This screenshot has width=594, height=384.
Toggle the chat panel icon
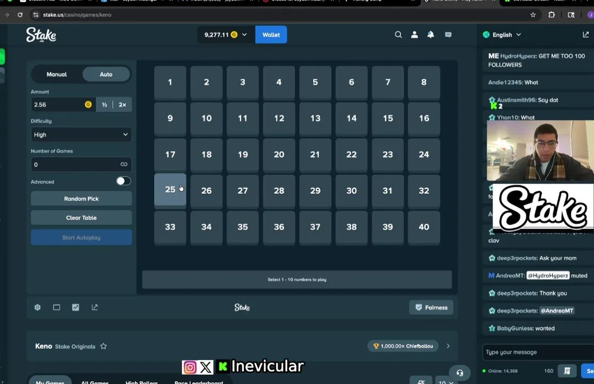448,35
